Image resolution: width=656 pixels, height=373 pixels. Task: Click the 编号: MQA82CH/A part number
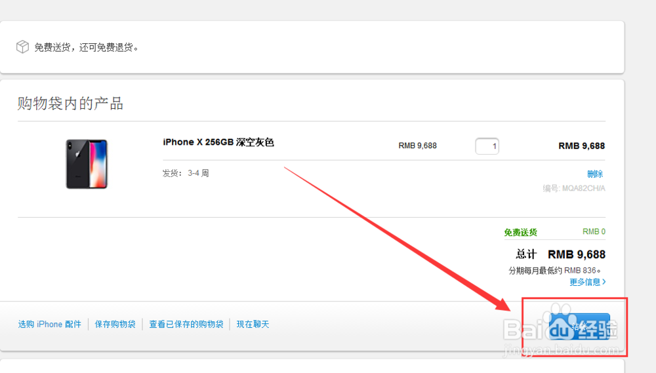pos(574,188)
